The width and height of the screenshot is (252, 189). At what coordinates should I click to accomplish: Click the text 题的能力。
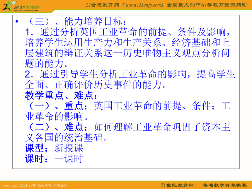47,64
